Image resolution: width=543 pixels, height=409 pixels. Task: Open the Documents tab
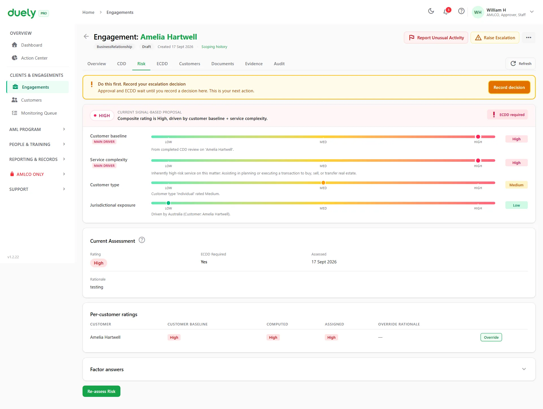click(x=222, y=64)
